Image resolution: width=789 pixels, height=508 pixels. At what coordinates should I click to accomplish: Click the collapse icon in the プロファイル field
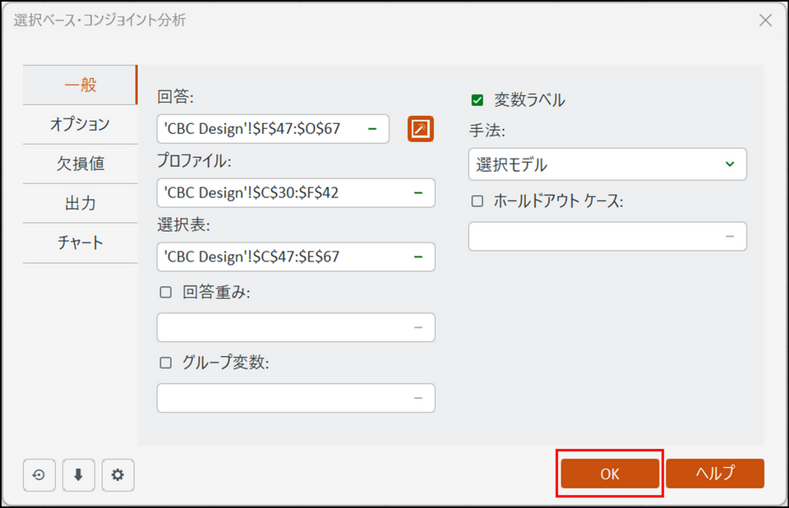pos(418,192)
